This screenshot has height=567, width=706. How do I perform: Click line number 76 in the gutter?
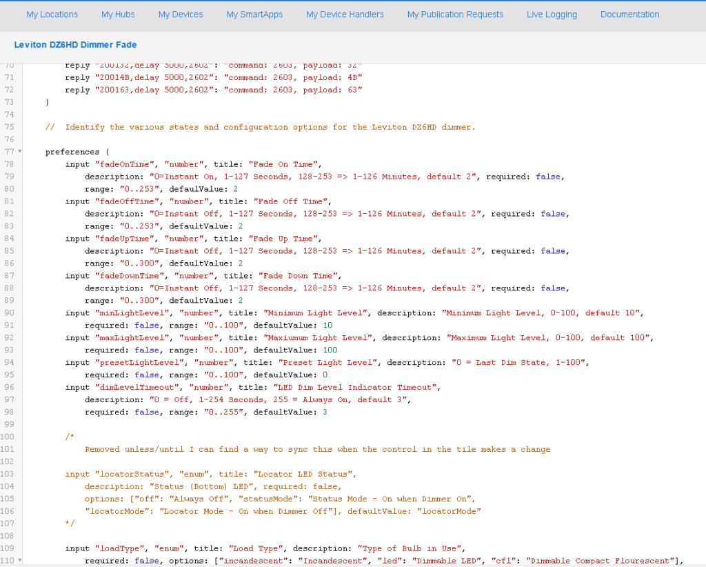[x=9, y=139]
